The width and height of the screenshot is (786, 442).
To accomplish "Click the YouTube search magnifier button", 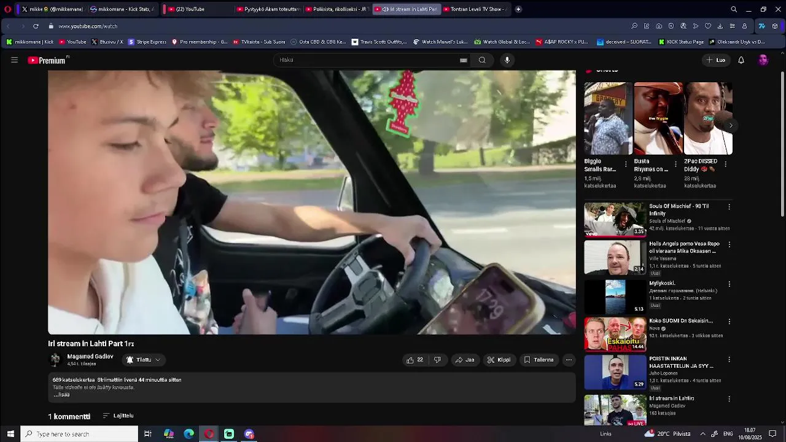I will pos(482,60).
